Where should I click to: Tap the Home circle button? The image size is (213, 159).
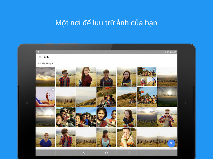point(106,152)
